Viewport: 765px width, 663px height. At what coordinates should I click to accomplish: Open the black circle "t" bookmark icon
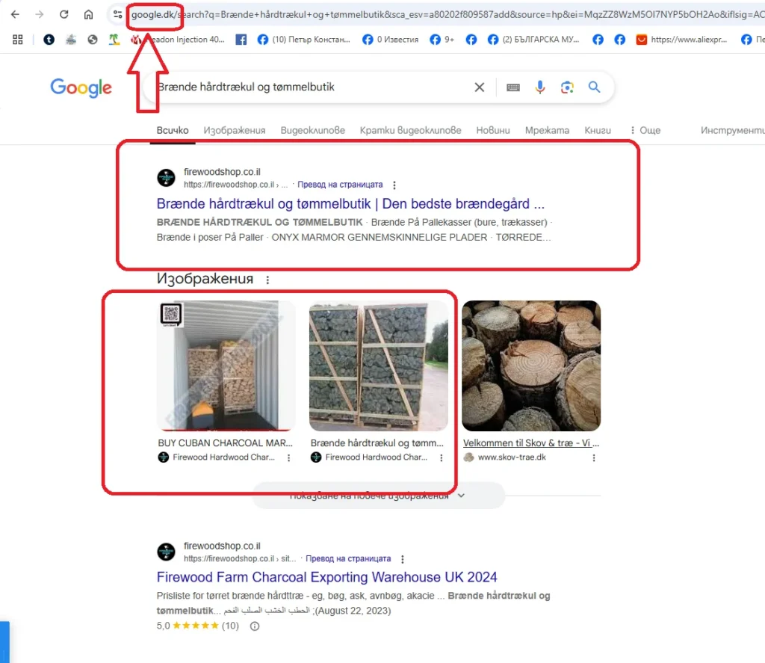click(49, 40)
